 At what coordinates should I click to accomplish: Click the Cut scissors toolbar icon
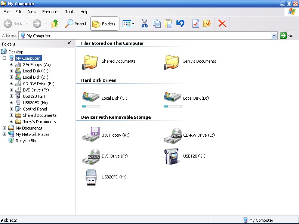tap(145, 24)
